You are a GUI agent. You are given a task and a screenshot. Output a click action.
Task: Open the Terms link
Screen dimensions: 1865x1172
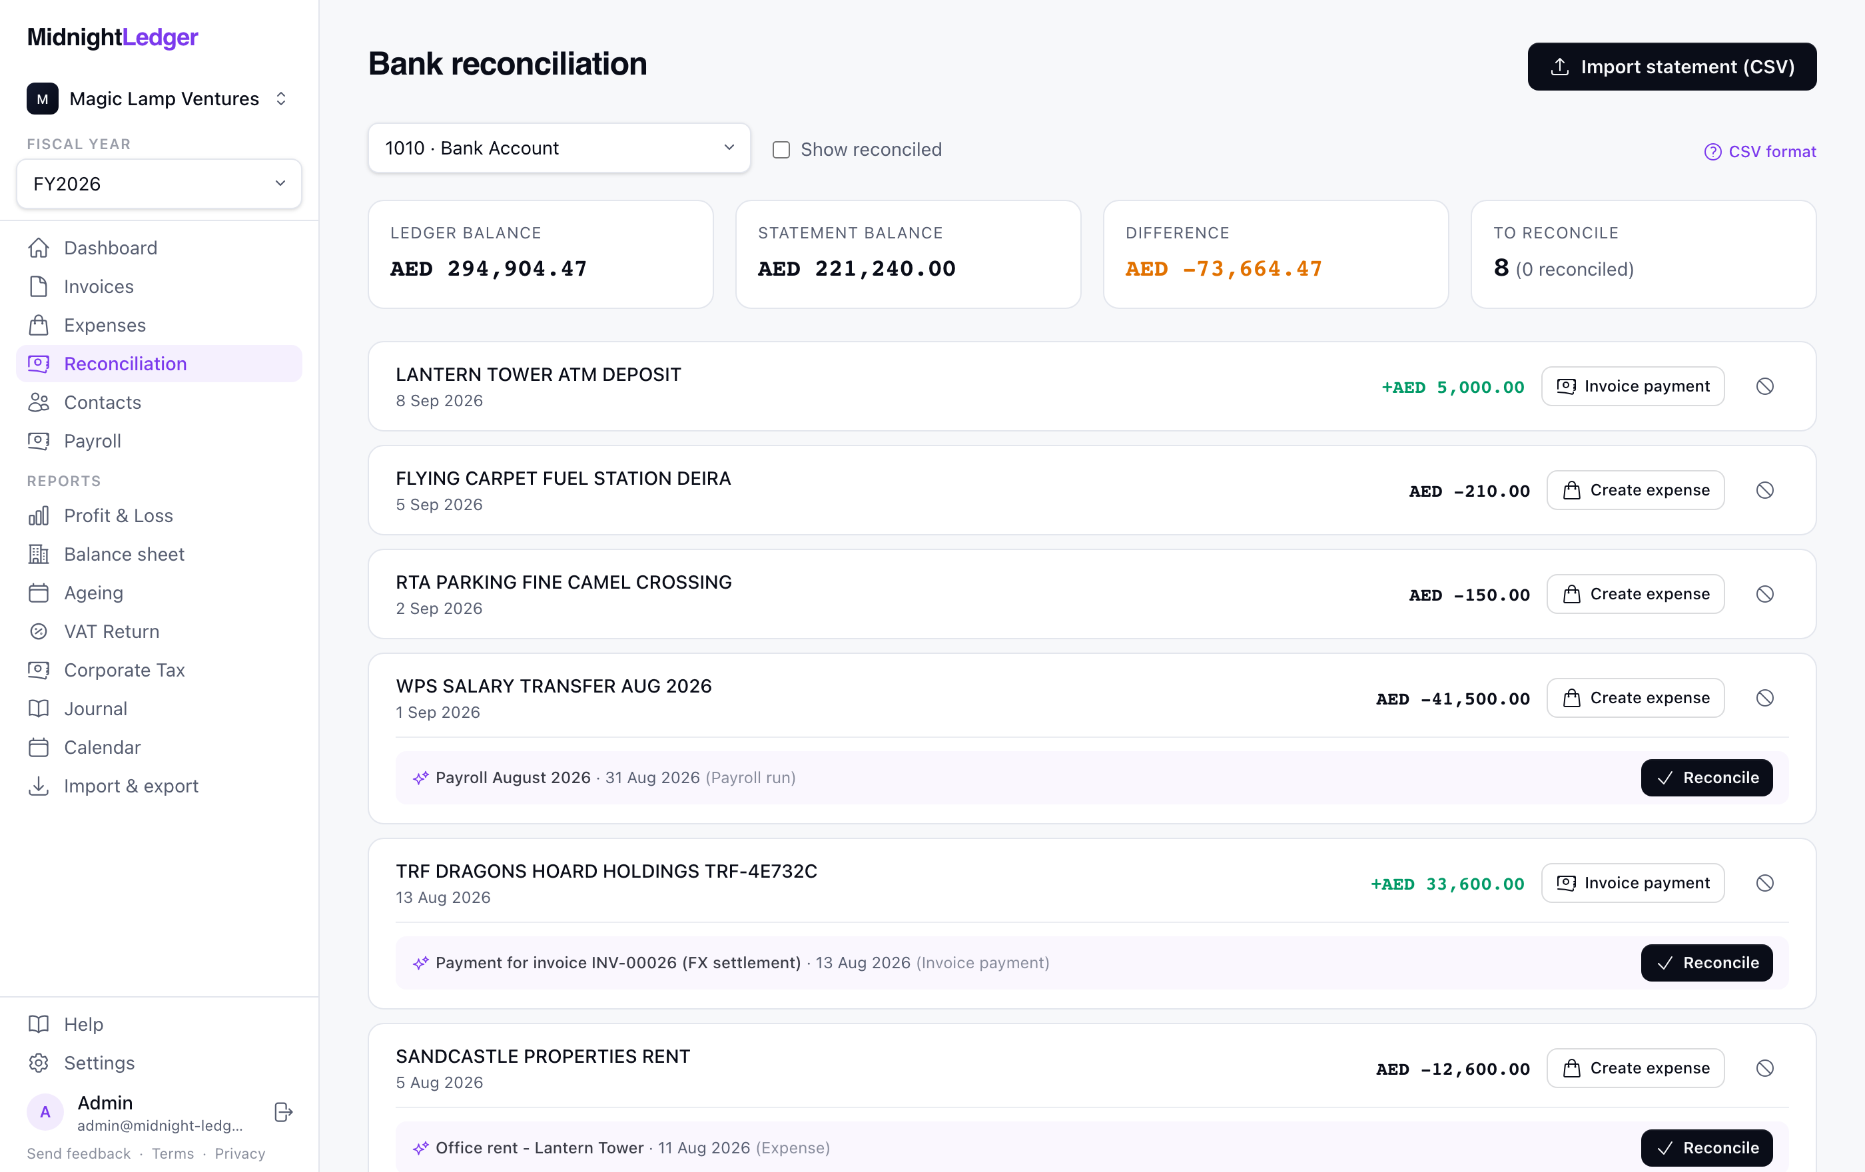(173, 1153)
